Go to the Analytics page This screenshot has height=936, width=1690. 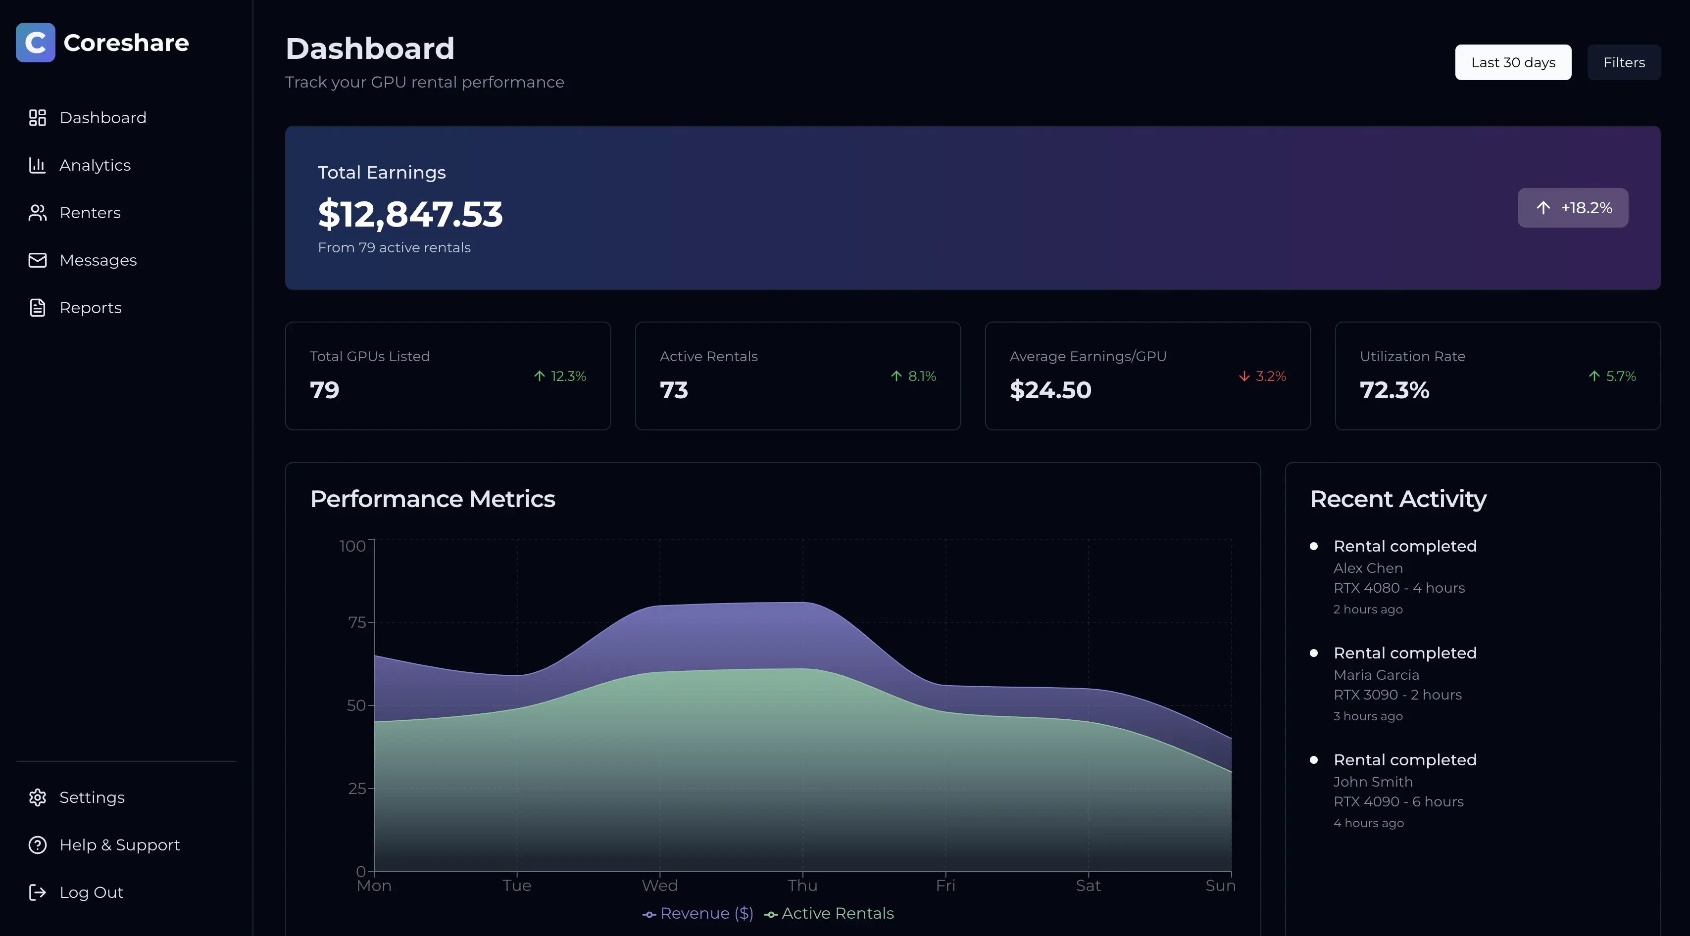pos(95,165)
